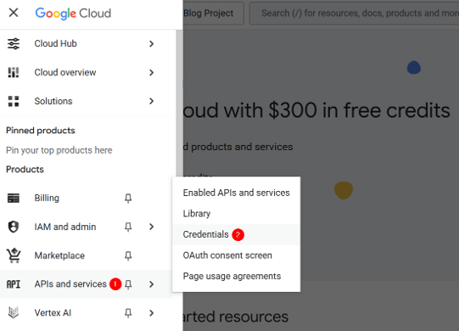The image size is (459, 331).
Task: Choose Page usage agreements in submenu
Action: (236, 276)
